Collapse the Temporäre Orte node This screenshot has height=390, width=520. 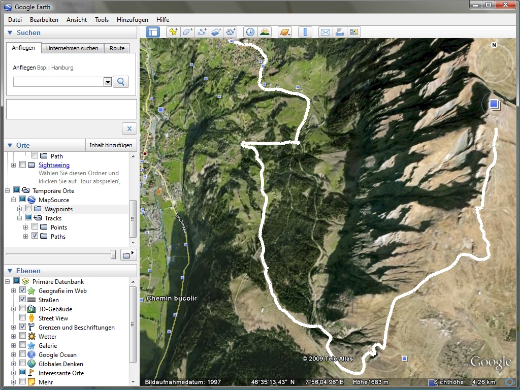(7, 191)
